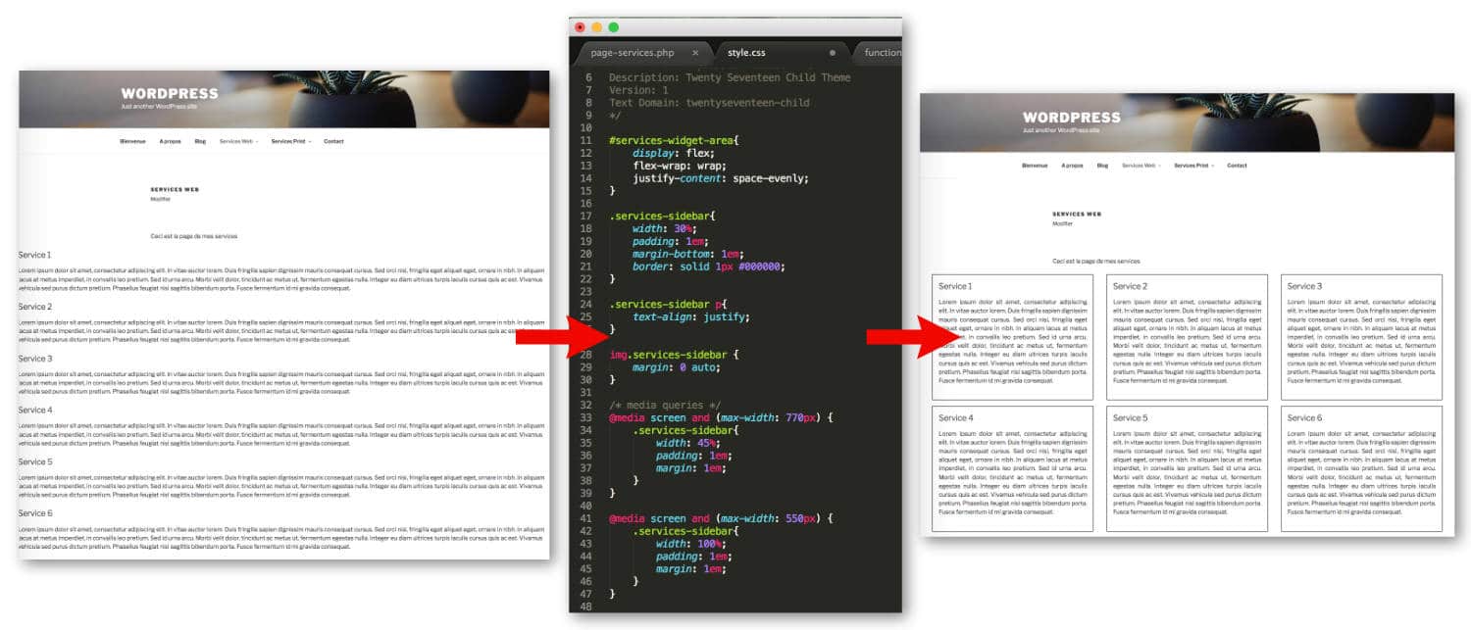Click the WORDPRESS site title on the left page
The image size is (1471, 630).
click(169, 93)
